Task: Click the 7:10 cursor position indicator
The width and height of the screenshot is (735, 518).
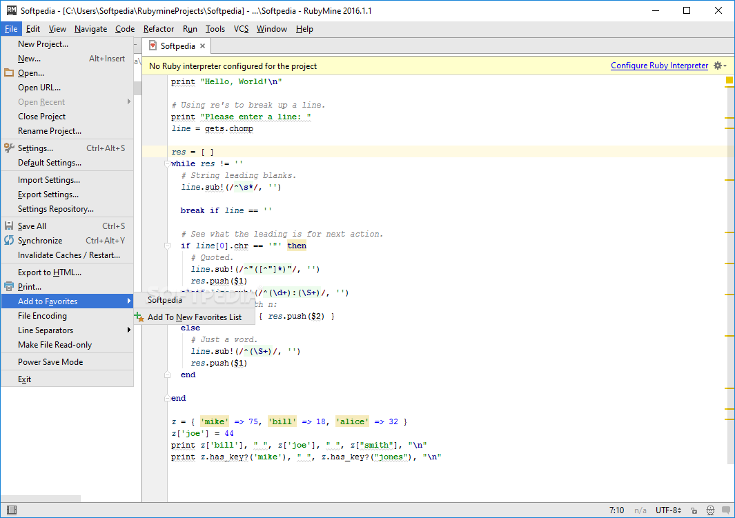Action: tap(616, 510)
